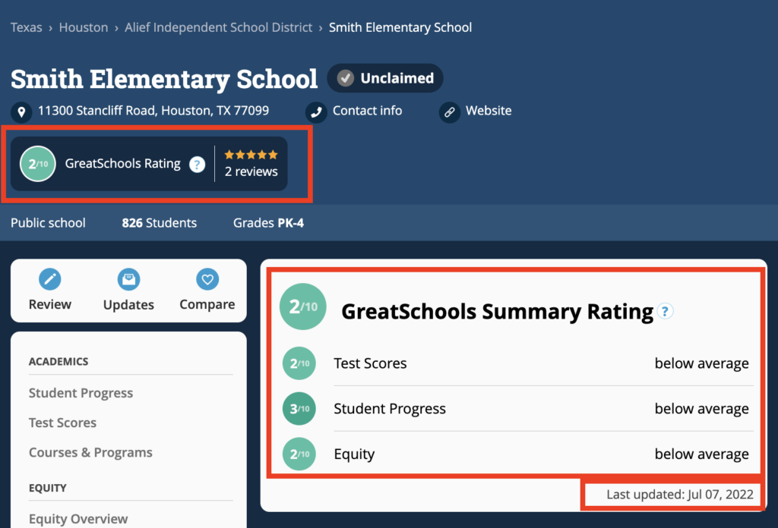Click the GreatSchools Summary Rating heading
This screenshot has height=528, width=778.
point(497,312)
